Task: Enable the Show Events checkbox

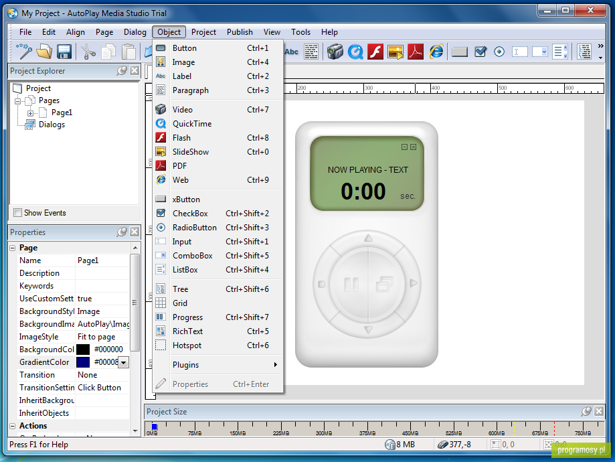Action: 17,213
